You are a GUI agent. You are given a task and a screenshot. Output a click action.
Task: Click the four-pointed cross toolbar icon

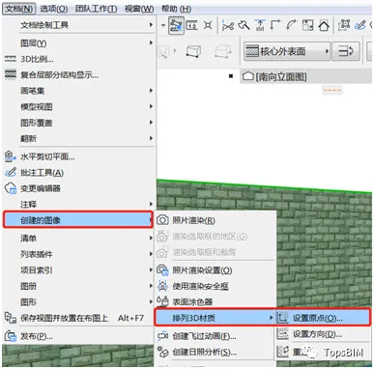[x=208, y=25]
